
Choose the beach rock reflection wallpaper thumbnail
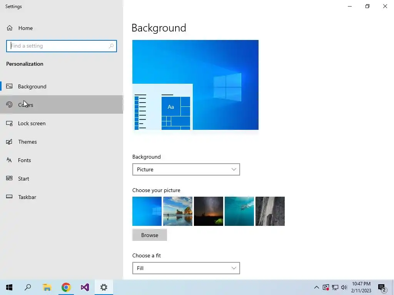point(178,211)
